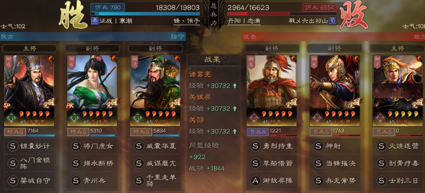Select the 威震华夏 skill entry
Image resolution: width=425 pixels, height=193 pixels.
155,146
